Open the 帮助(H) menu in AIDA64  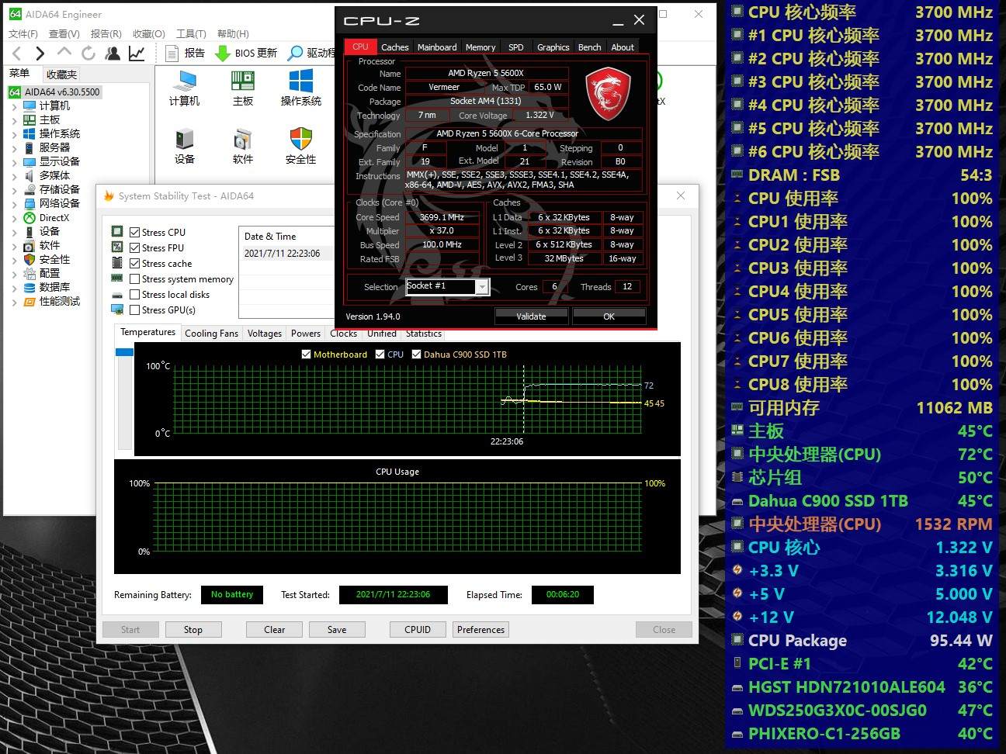[x=233, y=33]
